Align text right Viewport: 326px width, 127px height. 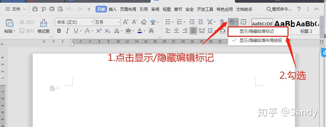click(185, 31)
